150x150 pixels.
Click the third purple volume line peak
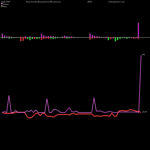pos(94,98)
